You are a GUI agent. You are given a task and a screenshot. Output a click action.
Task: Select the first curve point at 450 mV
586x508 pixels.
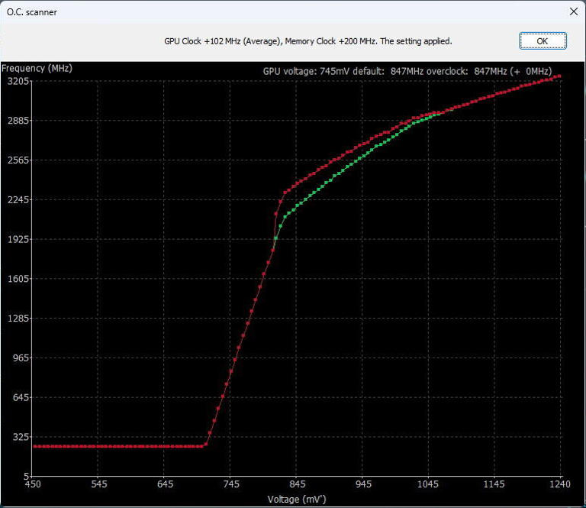pyautogui.click(x=34, y=446)
